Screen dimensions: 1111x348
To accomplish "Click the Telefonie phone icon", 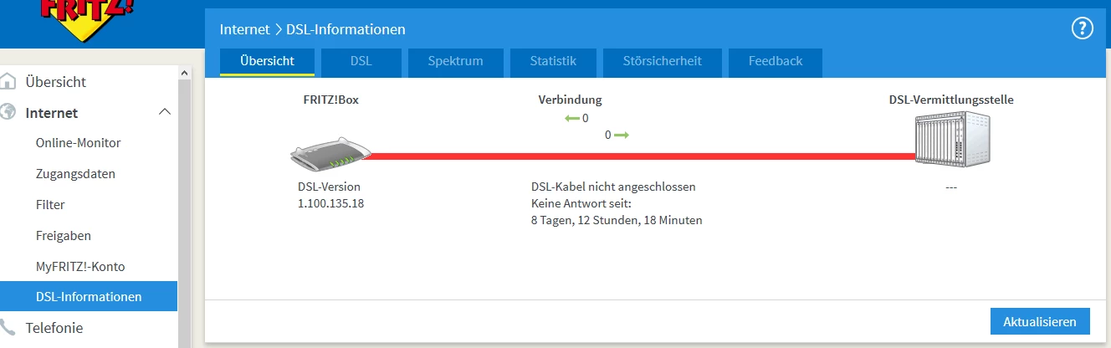I will point(9,327).
